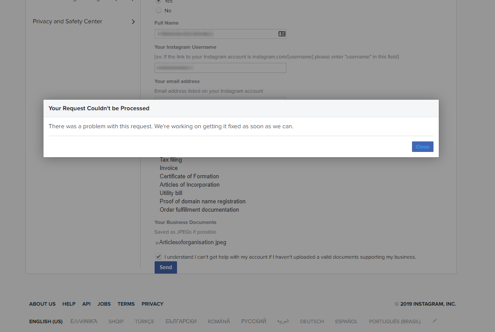Click the Send button
The height and width of the screenshot is (332, 495).
coord(166,267)
